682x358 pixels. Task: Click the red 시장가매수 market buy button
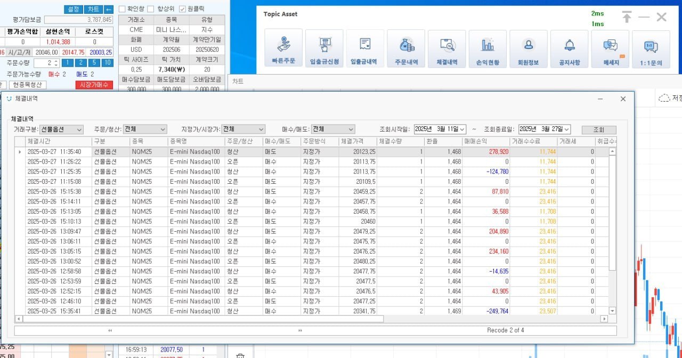pos(94,85)
